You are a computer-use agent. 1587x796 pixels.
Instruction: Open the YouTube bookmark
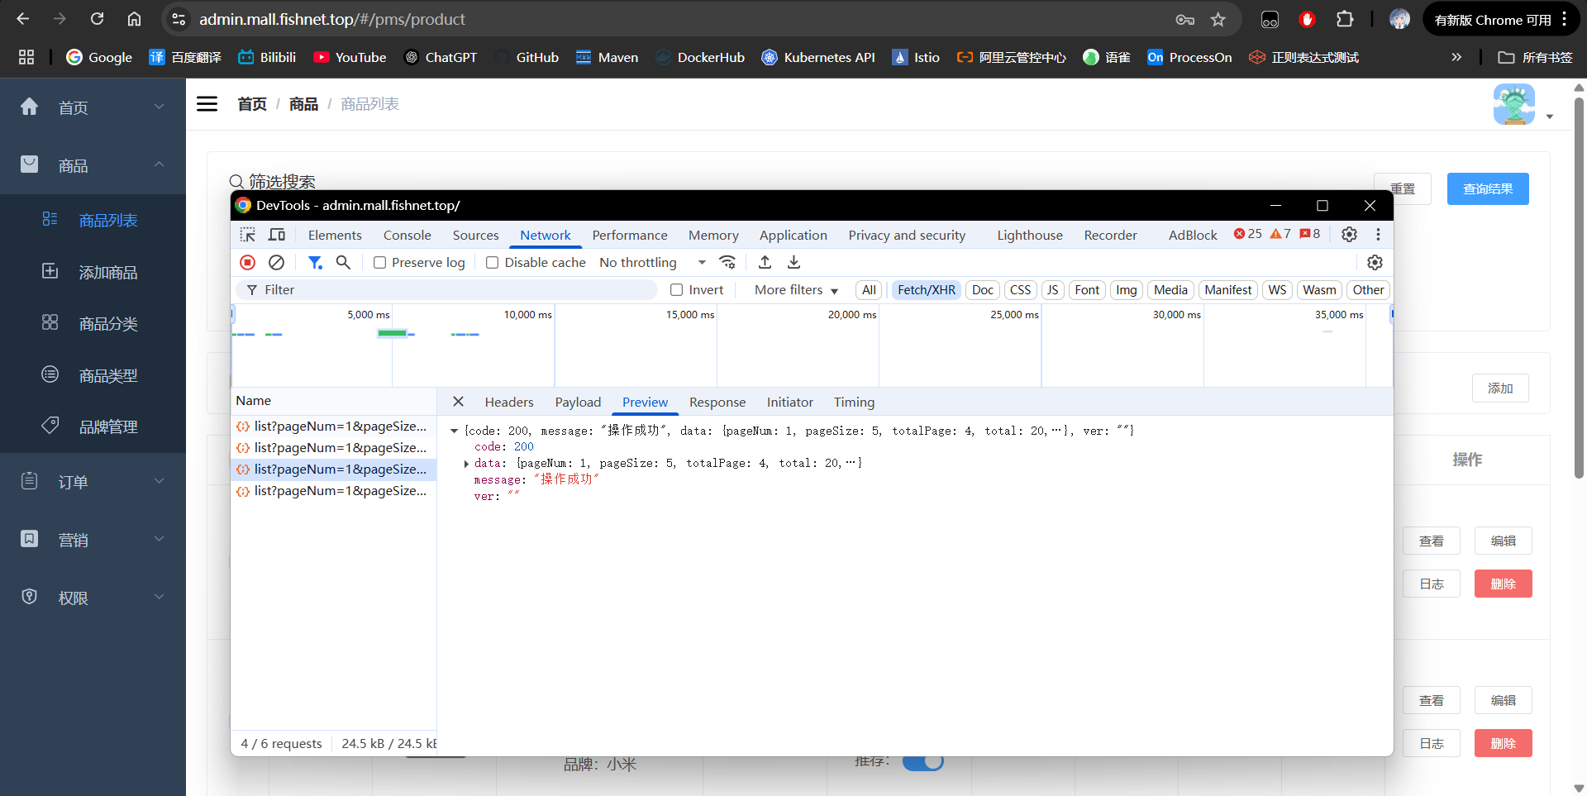pyautogui.click(x=350, y=57)
